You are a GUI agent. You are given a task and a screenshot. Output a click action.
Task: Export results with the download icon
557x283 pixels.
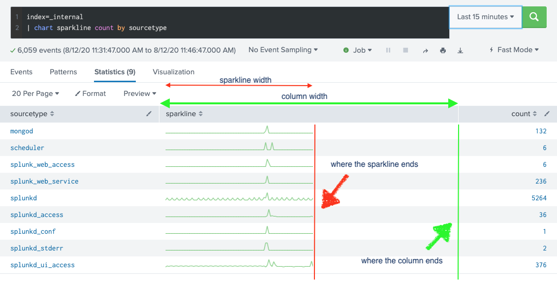[460, 50]
